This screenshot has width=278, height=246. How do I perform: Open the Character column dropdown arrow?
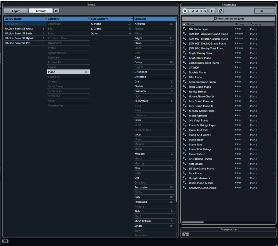pyautogui.click(x=176, y=19)
